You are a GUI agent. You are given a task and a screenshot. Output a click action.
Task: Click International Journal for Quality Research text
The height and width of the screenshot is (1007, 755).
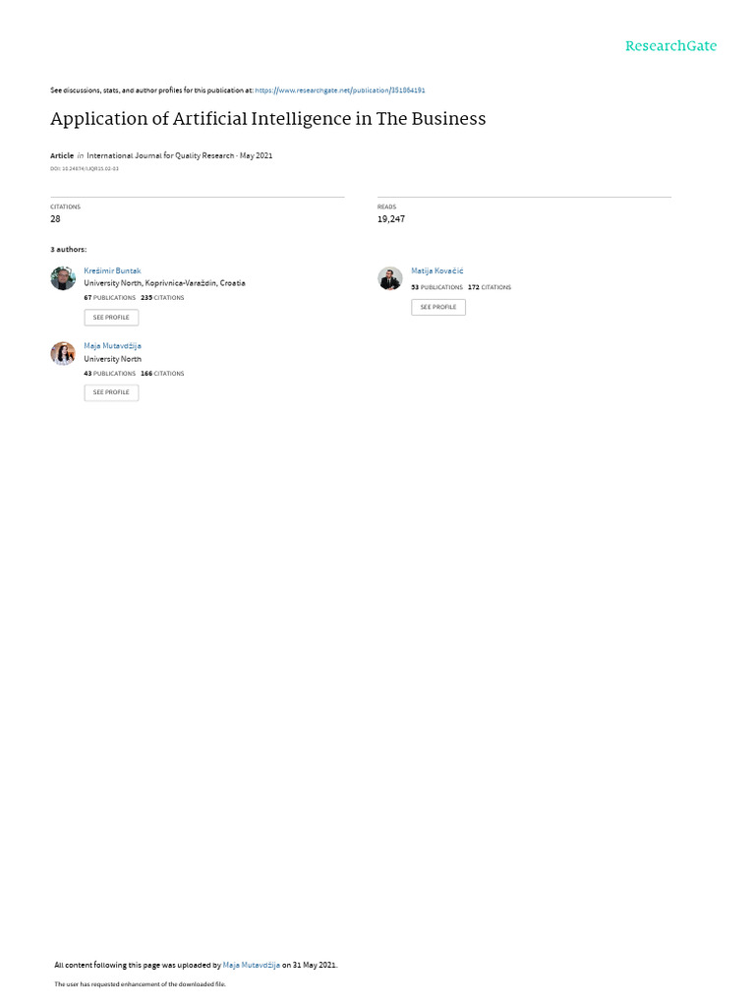point(160,155)
